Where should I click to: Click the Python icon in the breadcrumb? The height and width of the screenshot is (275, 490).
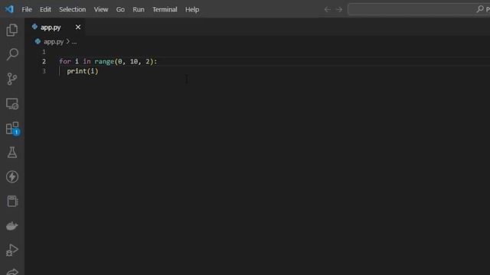[x=38, y=41]
